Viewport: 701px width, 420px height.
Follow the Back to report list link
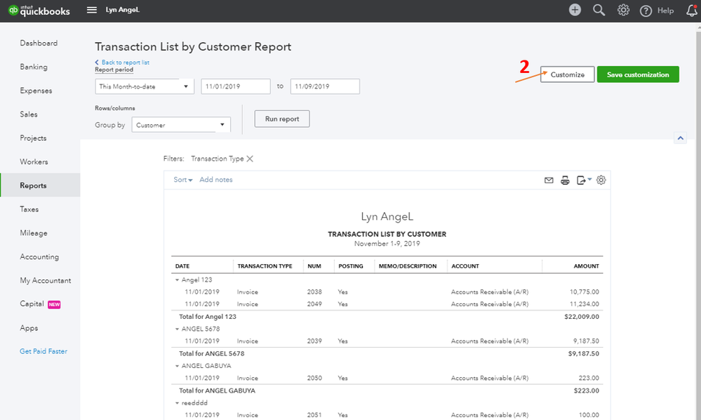pyautogui.click(x=125, y=63)
